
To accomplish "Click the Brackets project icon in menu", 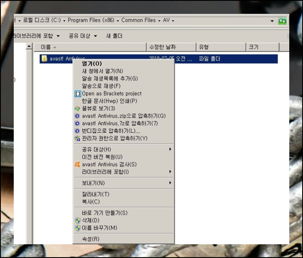I will pyautogui.click(x=77, y=94).
